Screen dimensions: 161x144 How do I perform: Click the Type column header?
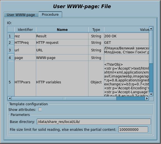click(x=96, y=30)
